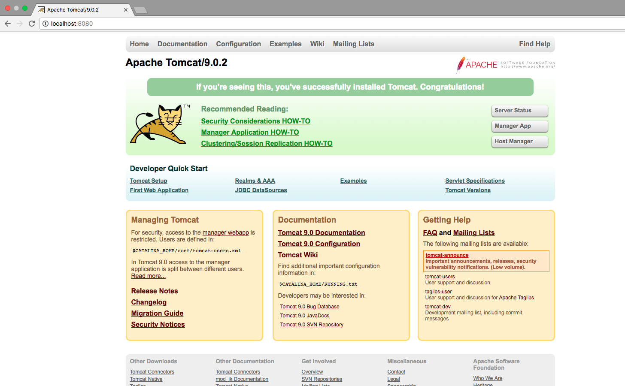Open Mailing Lists in the top navigation
Image resolution: width=625 pixels, height=386 pixels.
pos(354,44)
